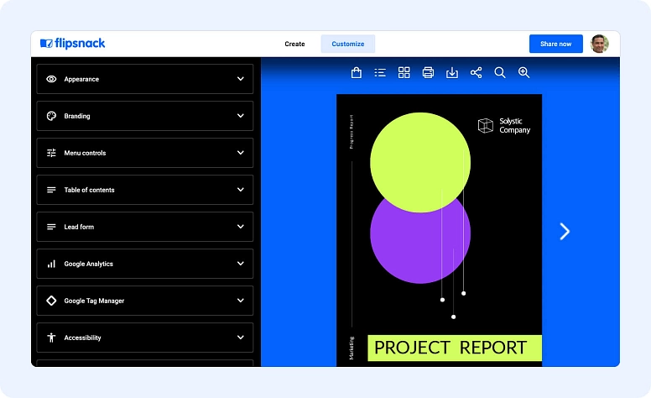651x398 pixels.
Task: Click the Flipsnack logo
Action: [73, 44]
